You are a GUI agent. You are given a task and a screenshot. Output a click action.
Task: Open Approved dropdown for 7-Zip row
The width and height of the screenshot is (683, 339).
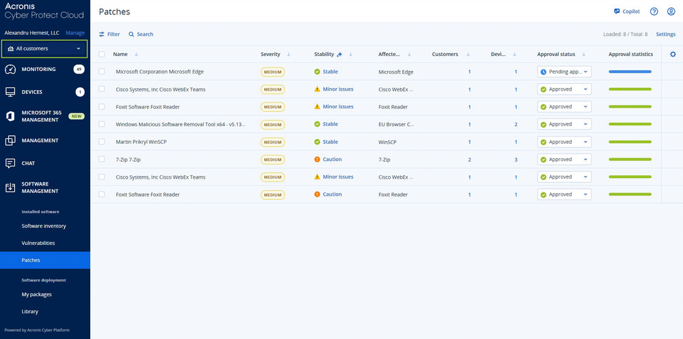(565, 160)
